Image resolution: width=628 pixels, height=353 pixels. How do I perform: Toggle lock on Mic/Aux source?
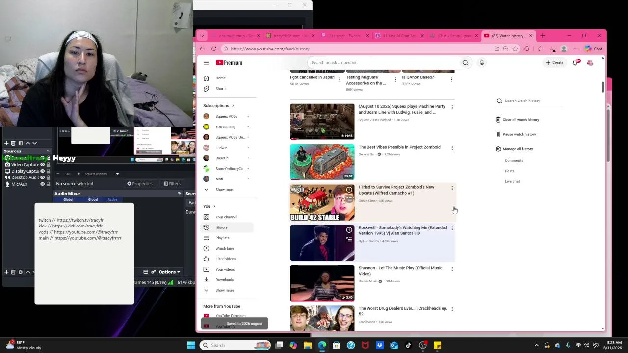coord(49,184)
